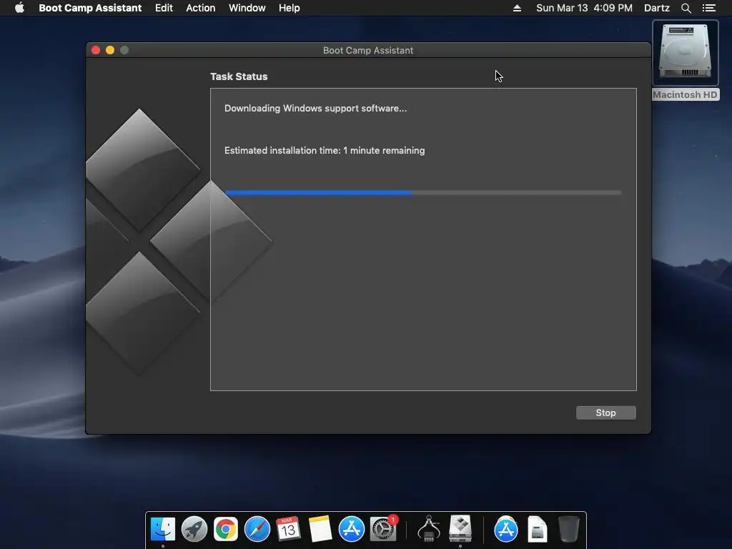Screen dimensions: 732x549
Task: Open Notification Center list icon
Action: [x=708, y=8]
